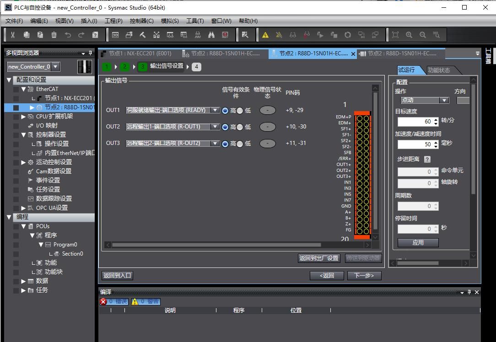Image resolution: width=496 pixels, height=342 pixels.
Task: Switch to the 功能状态 tab
Action: pos(439,70)
